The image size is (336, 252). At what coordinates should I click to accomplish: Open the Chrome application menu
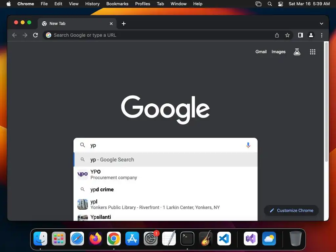[26, 4]
